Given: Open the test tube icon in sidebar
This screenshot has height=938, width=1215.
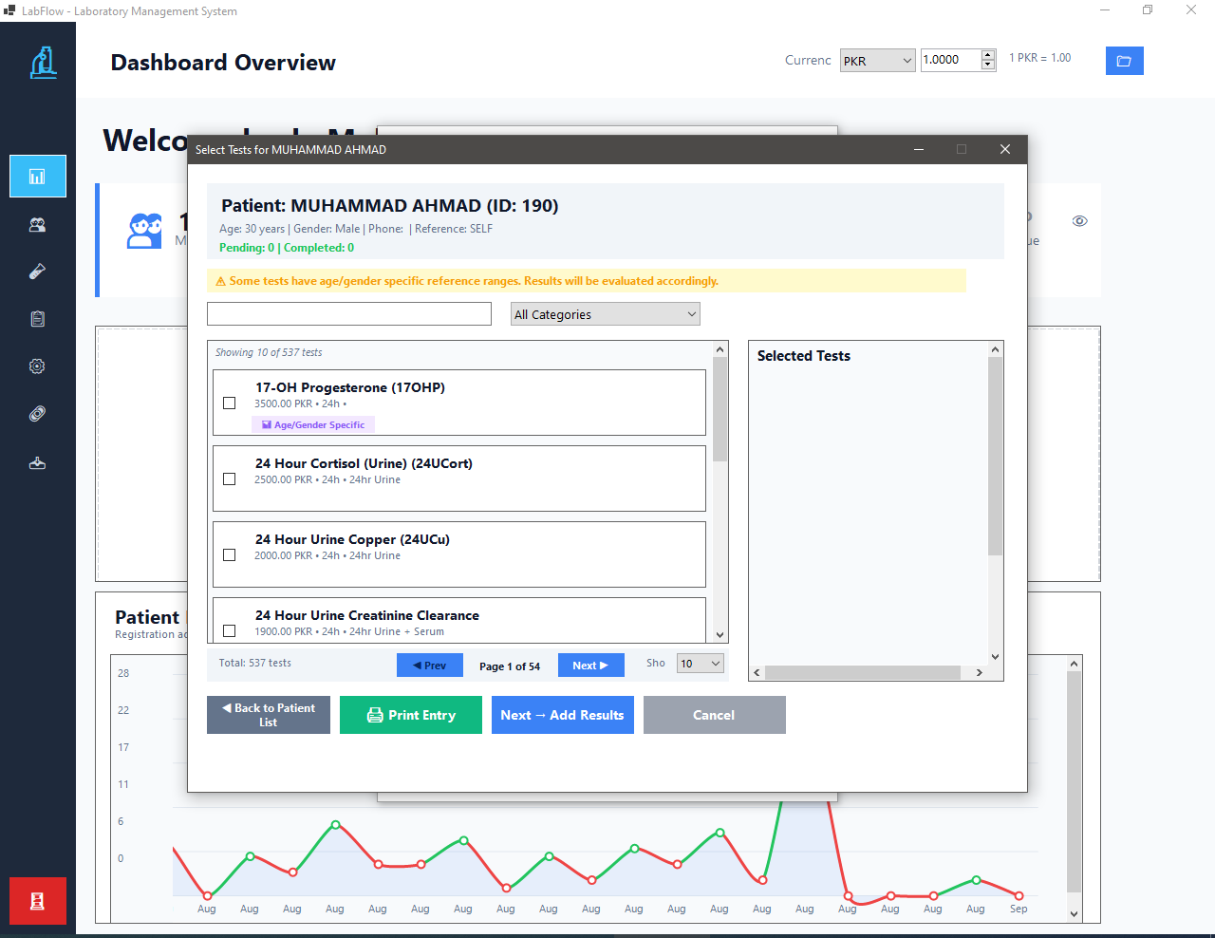Looking at the screenshot, I should (x=38, y=272).
